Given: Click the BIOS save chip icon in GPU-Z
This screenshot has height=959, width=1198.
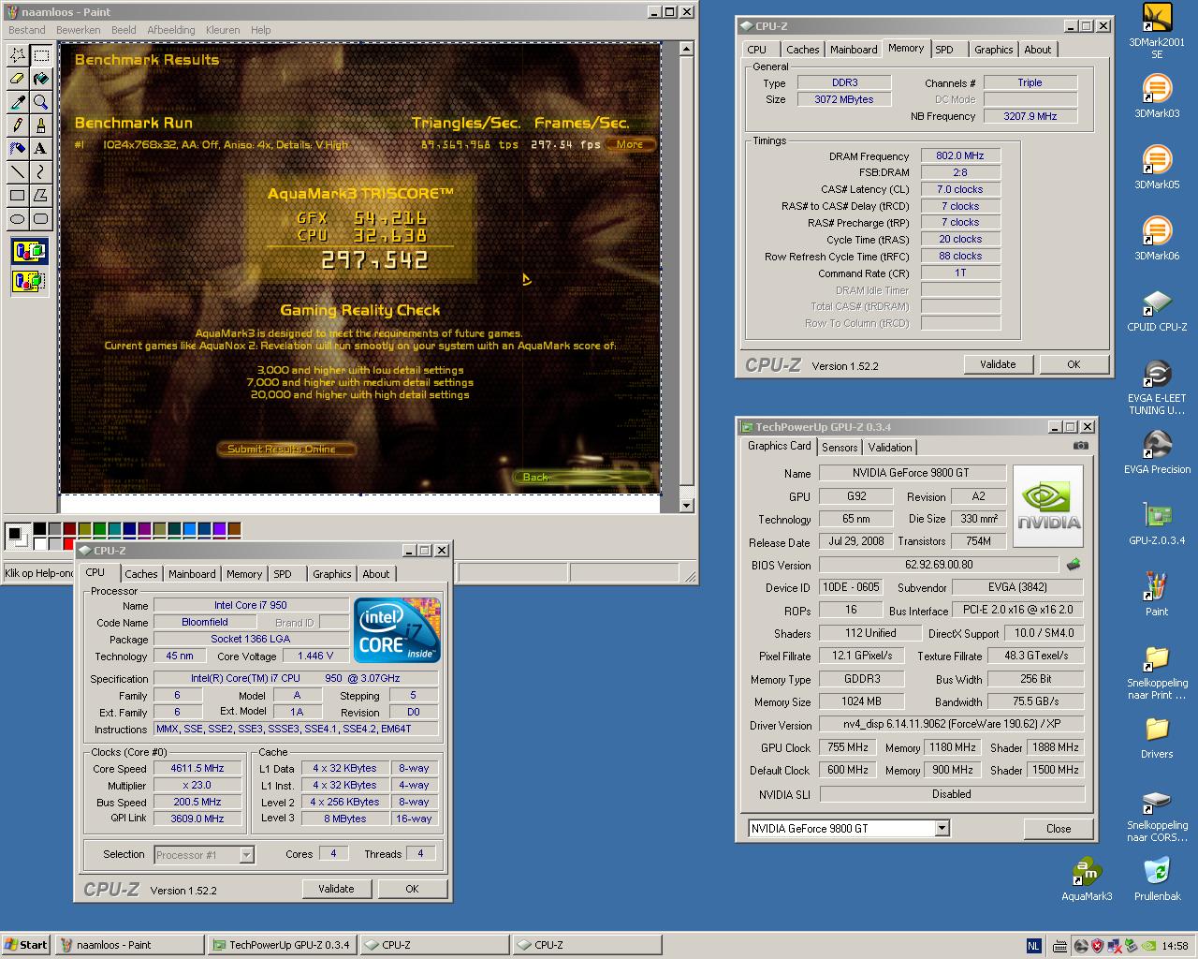Looking at the screenshot, I should [x=1074, y=565].
